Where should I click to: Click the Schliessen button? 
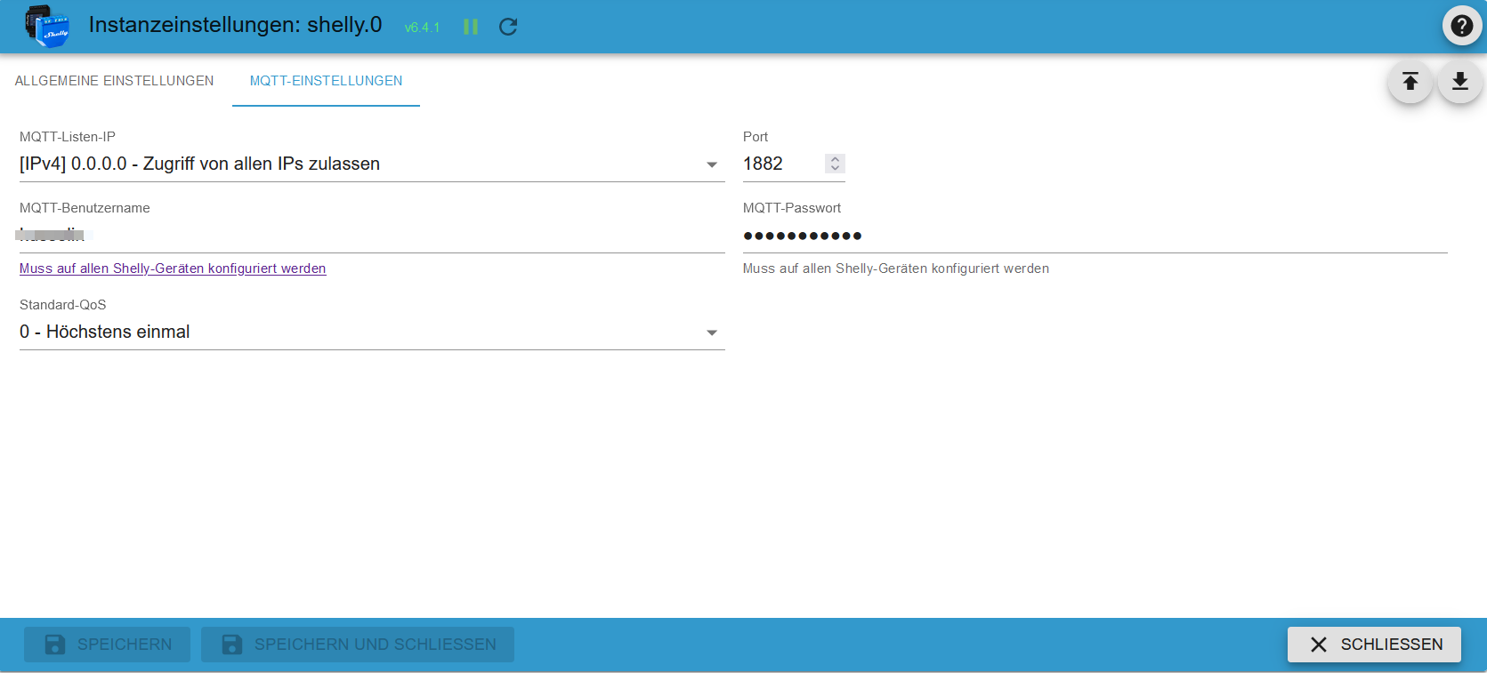pyautogui.click(x=1374, y=645)
